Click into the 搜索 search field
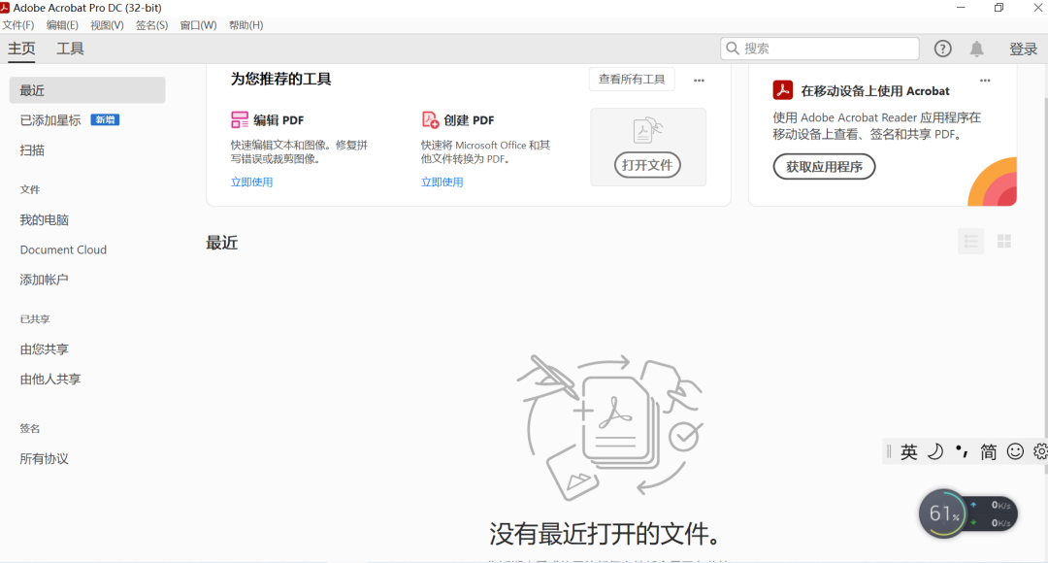1048x563 pixels. tap(820, 49)
